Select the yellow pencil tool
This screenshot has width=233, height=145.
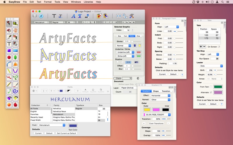coord(9,84)
